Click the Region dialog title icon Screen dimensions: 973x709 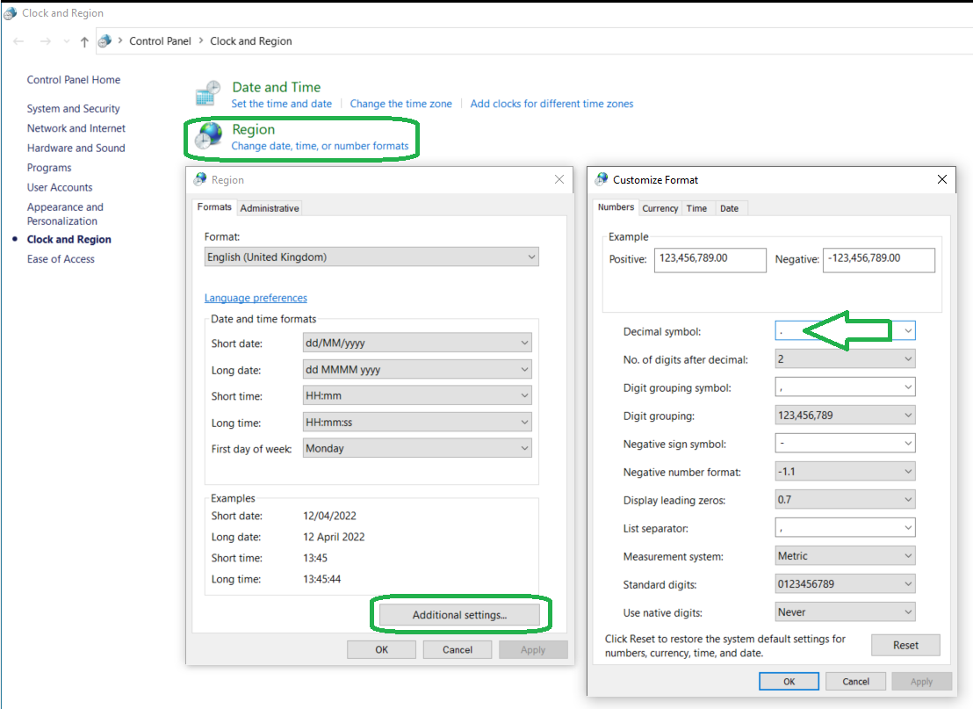[x=200, y=179]
